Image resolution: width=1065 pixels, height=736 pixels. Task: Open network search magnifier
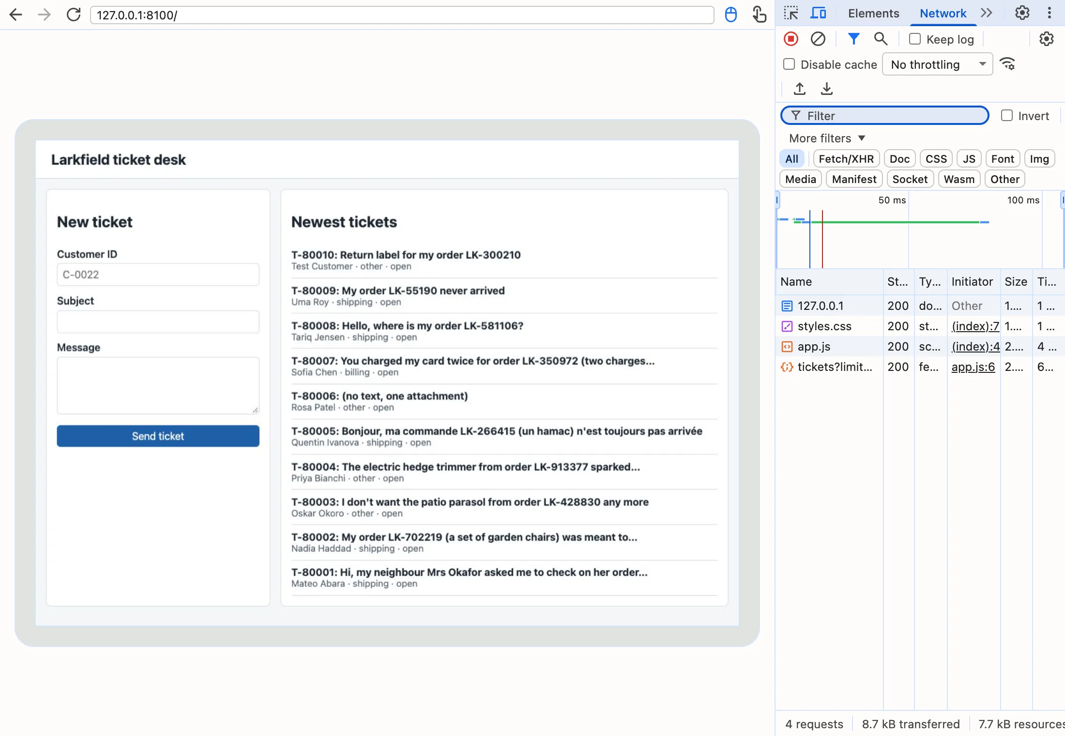click(x=881, y=39)
